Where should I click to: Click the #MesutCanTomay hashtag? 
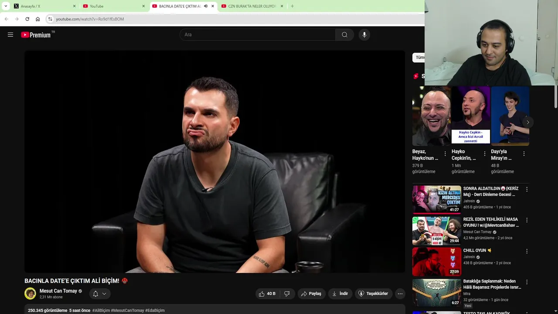click(x=127, y=311)
